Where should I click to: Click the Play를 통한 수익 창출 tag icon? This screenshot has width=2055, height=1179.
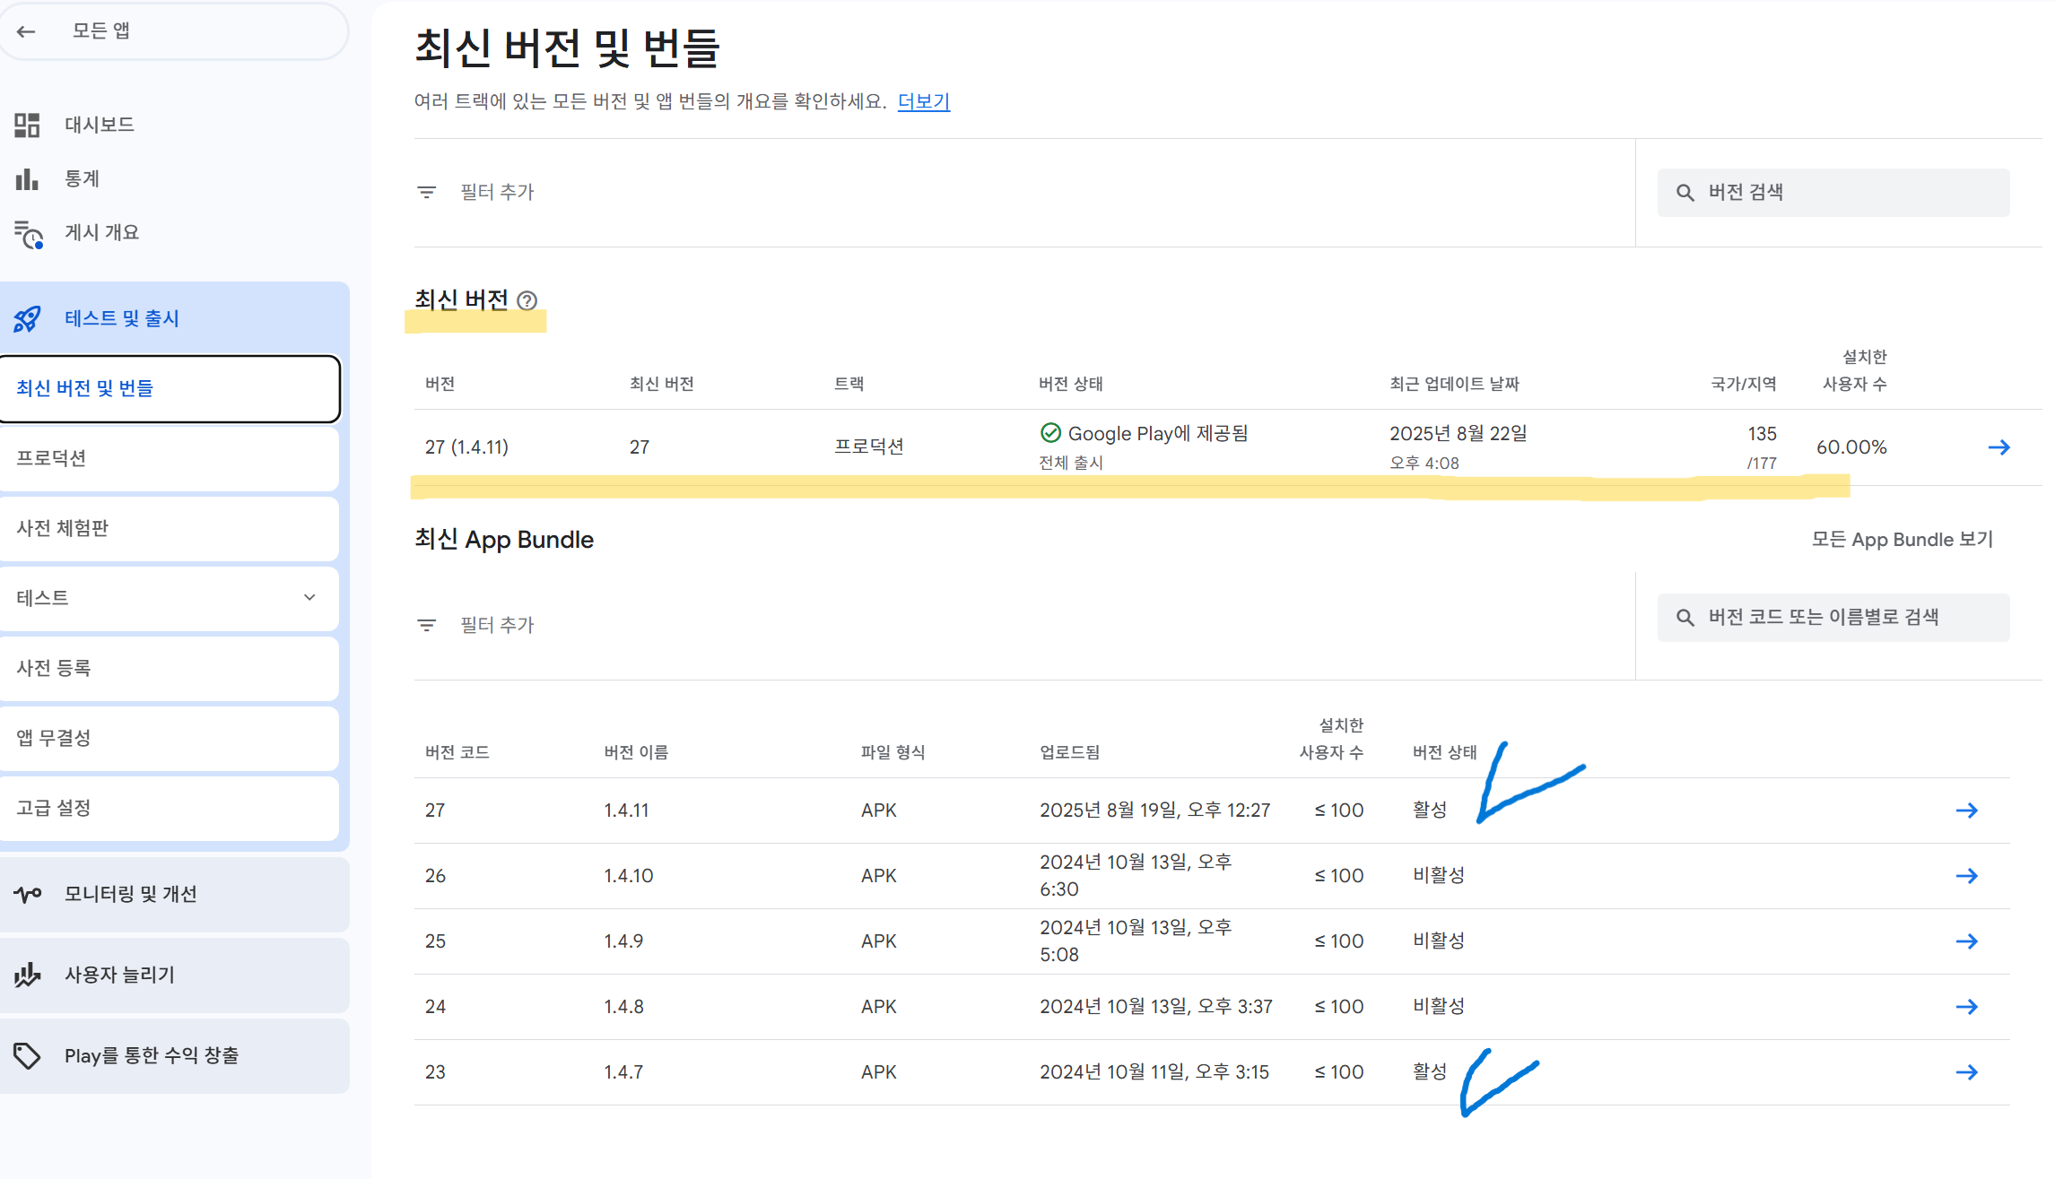pos(27,1055)
